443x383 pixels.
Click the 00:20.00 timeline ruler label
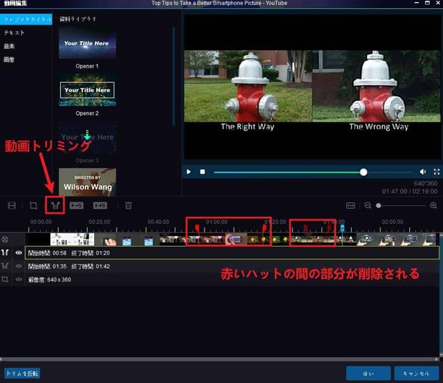(99, 222)
